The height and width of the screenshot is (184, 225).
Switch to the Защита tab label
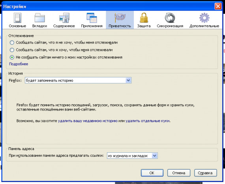click(144, 26)
